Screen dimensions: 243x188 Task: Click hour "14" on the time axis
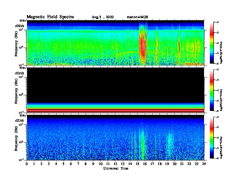point(130,164)
